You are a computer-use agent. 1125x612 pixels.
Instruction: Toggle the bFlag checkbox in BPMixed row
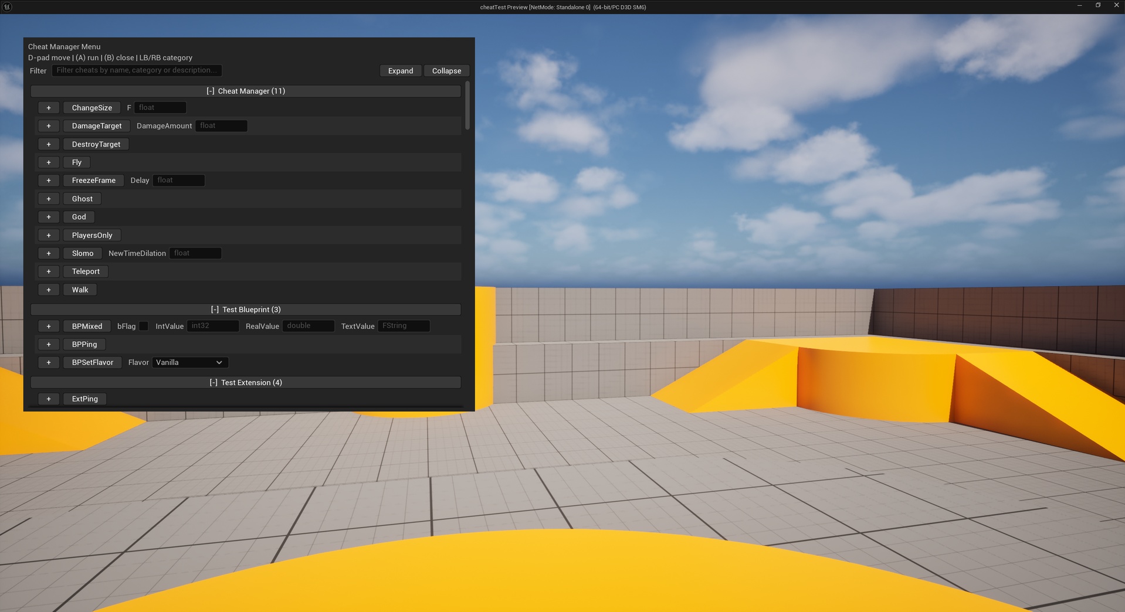pyautogui.click(x=144, y=326)
